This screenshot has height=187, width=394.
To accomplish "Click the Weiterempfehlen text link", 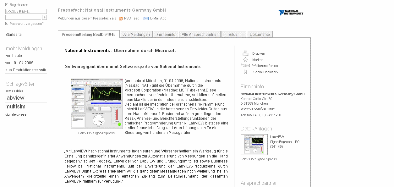I will pos(265,66).
